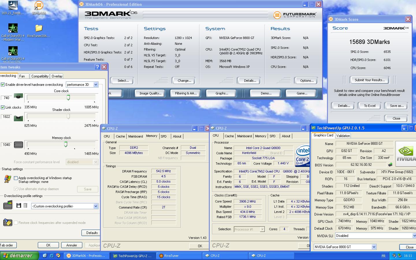Click the Futuremark Corporation logo

[295, 15]
